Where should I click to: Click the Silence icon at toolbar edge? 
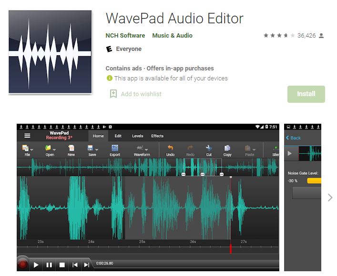(x=276, y=148)
